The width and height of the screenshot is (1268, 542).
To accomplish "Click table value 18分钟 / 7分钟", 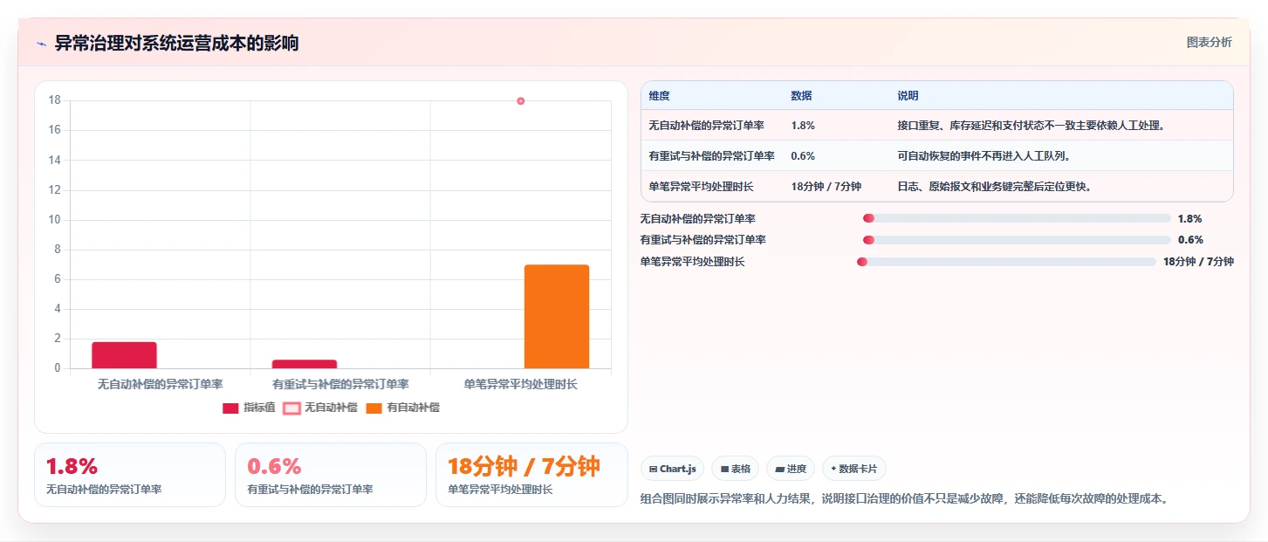I will (826, 187).
